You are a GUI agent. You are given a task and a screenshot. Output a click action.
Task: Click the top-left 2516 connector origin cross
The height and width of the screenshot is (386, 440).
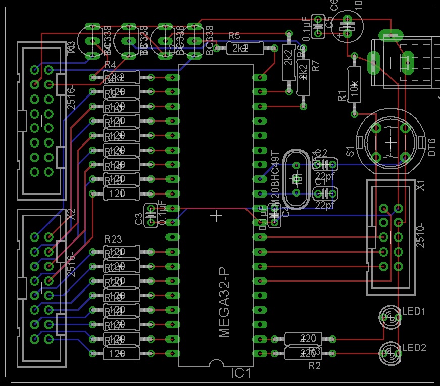[x=42, y=121]
